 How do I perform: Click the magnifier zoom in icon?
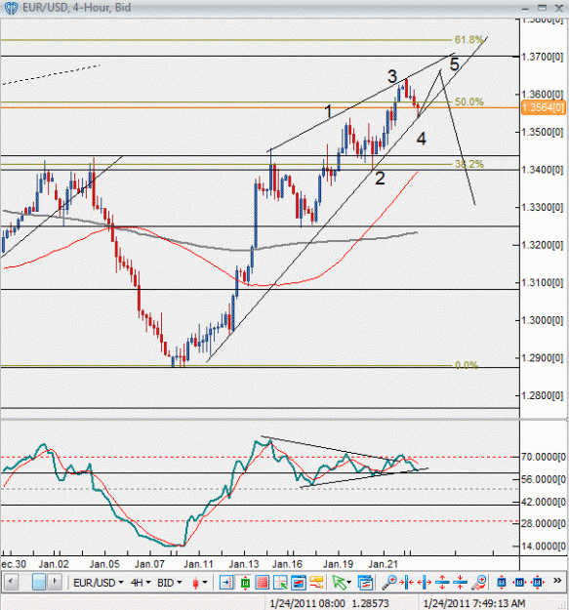point(388,583)
